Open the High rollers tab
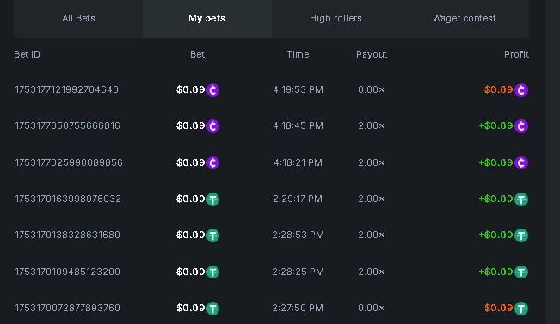Image resolution: width=560 pixels, height=324 pixels. [x=335, y=19]
